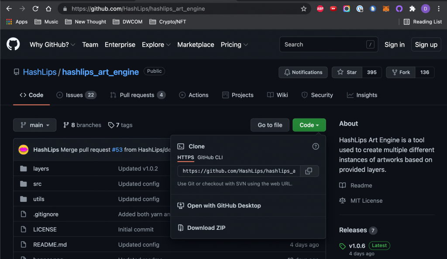The width and height of the screenshot is (447, 259).
Task: Expand the Explore menu
Action: [x=156, y=44]
